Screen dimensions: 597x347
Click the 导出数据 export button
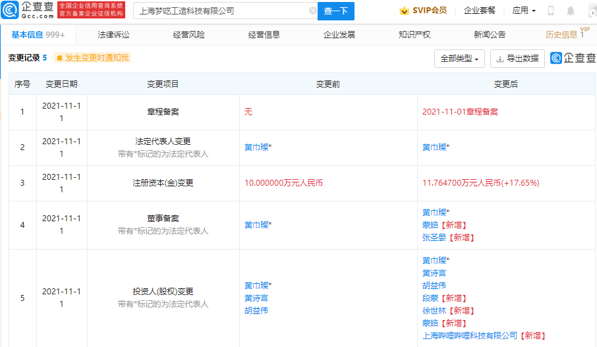(517, 59)
